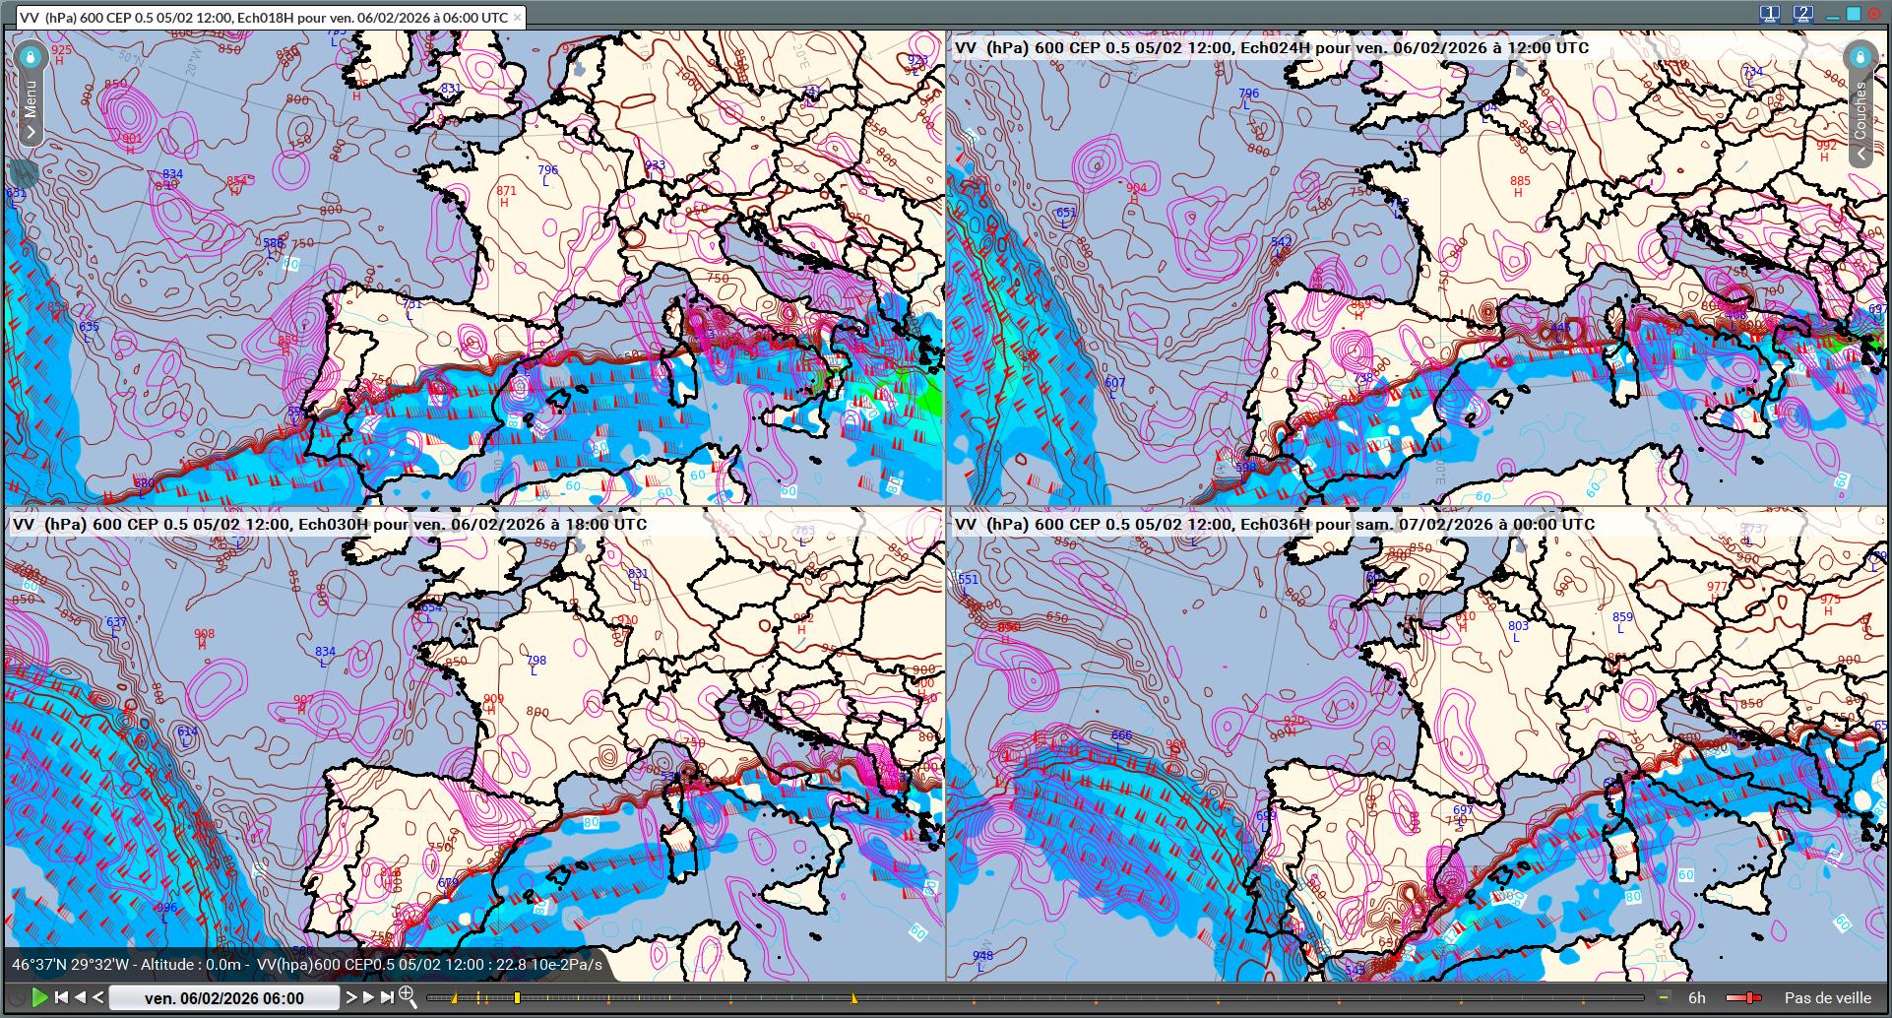1892x1018 pixels.
Task: Select the VV (hPa) 600 CEP tab
Action: [x=263, y=18]
